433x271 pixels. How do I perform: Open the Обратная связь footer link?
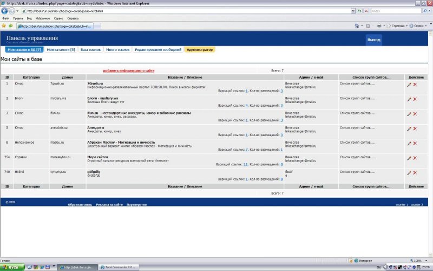point(79,205)
